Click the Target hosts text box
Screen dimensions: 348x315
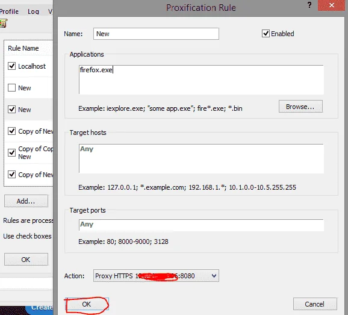pyautogui.click(x=201, y=158)
